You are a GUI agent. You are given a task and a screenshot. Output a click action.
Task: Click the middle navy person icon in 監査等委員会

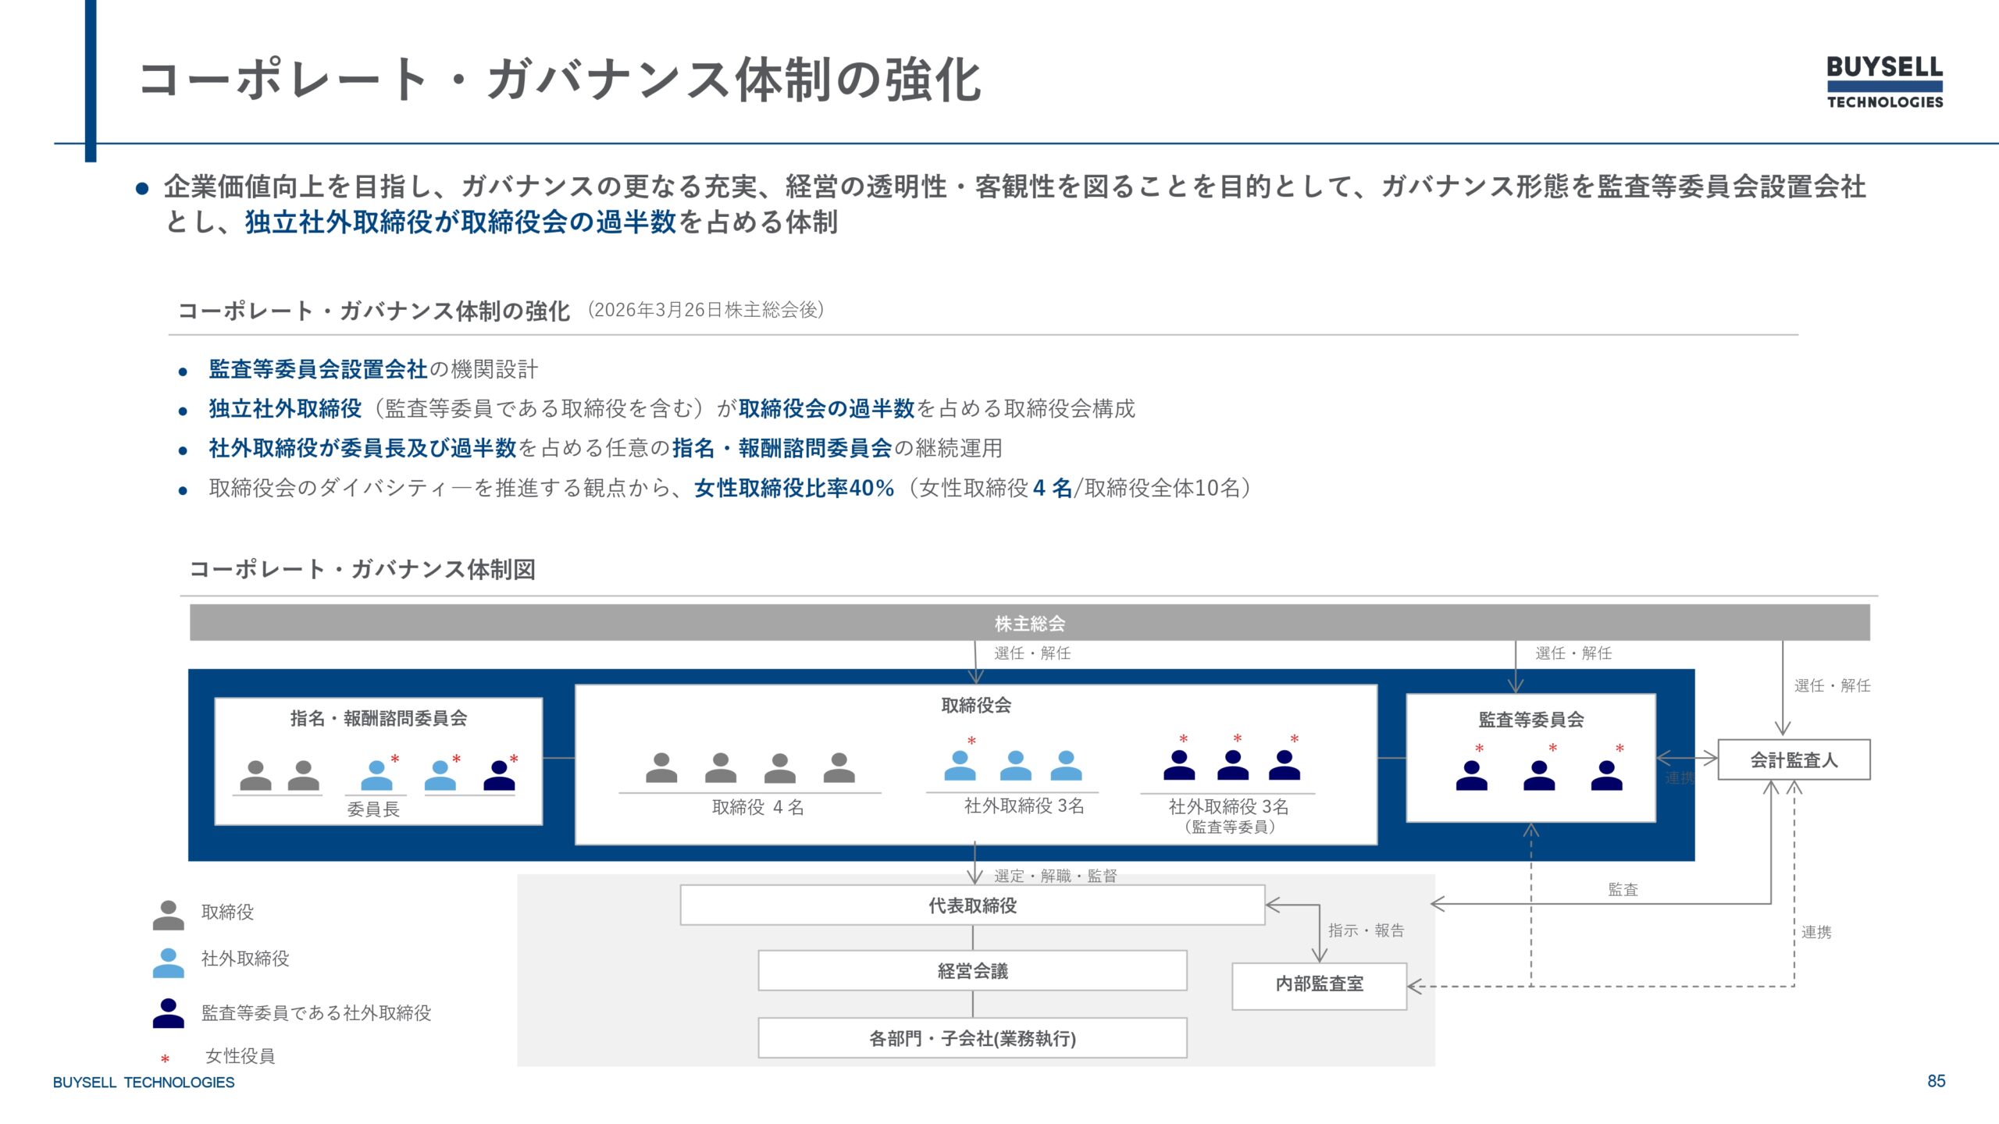tap(1539, 775)
